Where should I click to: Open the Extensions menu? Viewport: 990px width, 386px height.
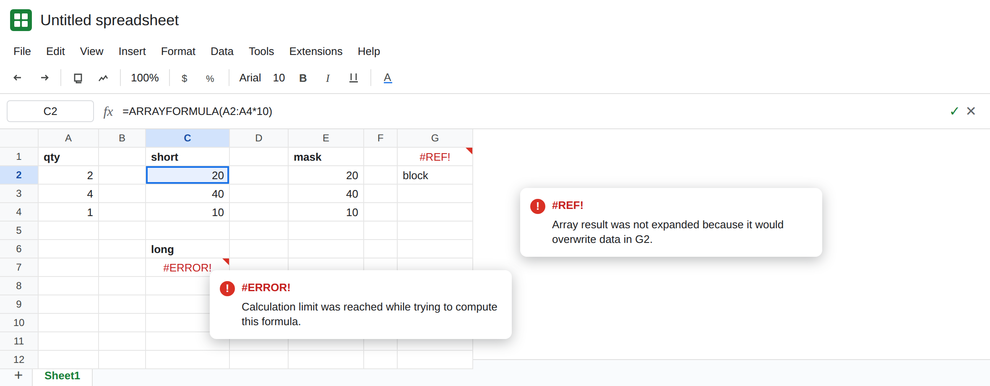pyautogui.click(x=316, y=51)
